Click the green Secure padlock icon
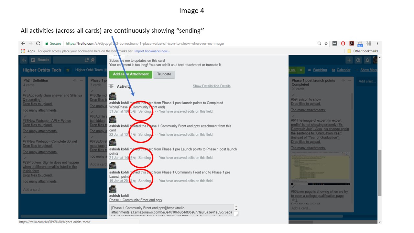The width and height of the screenshot is (414, 233). point(47,43)
